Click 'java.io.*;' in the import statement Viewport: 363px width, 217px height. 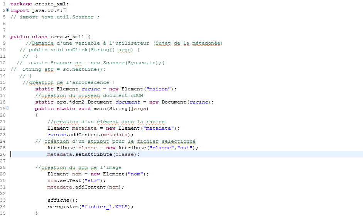click(47, 11)
